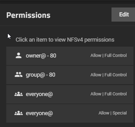Click the Permissions card heading
This screenshot has height=127, width=135.
click(x=29, y=15)
